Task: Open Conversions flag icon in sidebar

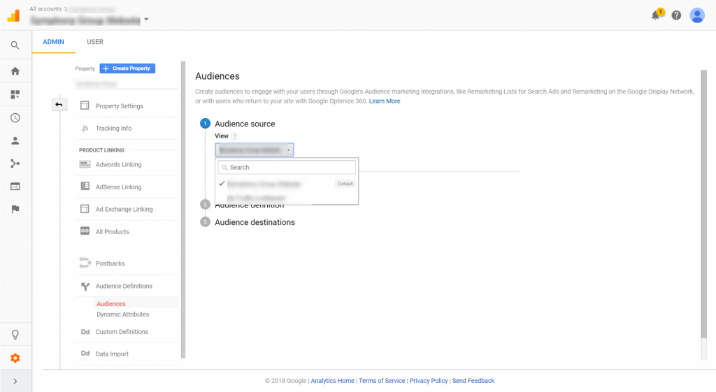Action: (15, 209)
